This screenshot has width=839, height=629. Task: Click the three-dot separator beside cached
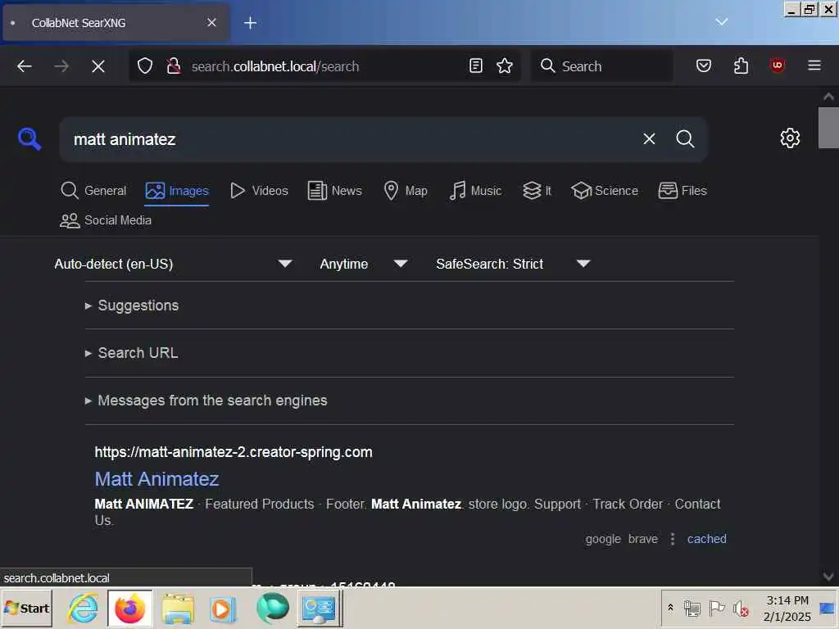tap(673, 539)
